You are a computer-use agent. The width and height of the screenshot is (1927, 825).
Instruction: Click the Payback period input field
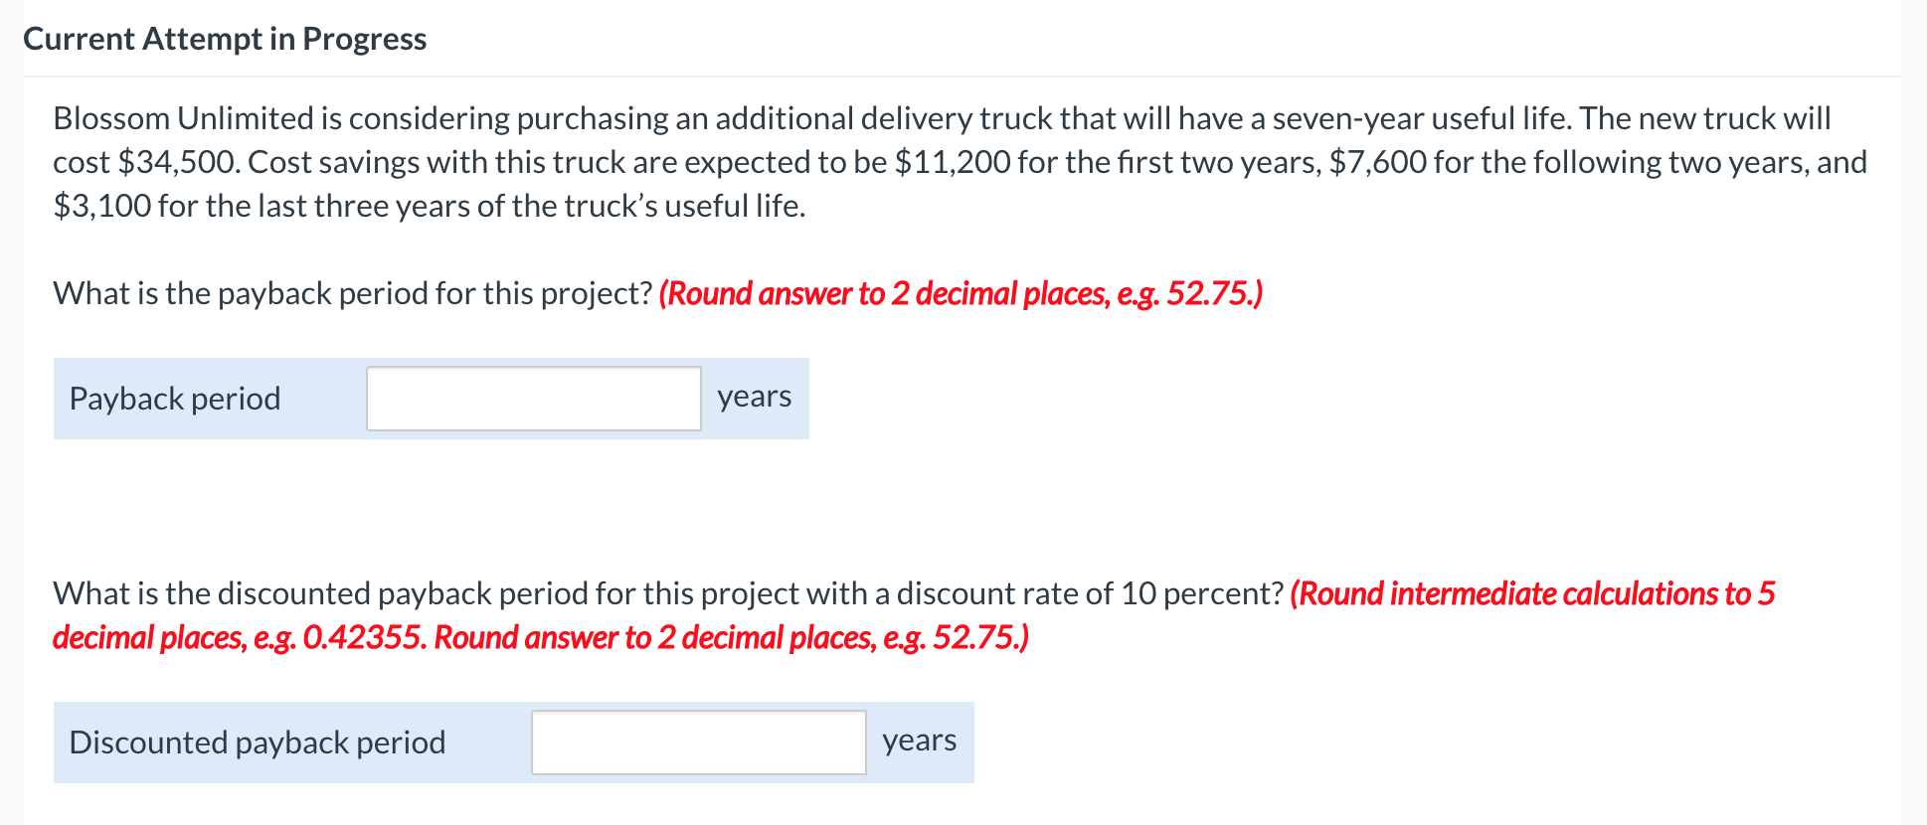pyautogui.click(x=533, y=398)
